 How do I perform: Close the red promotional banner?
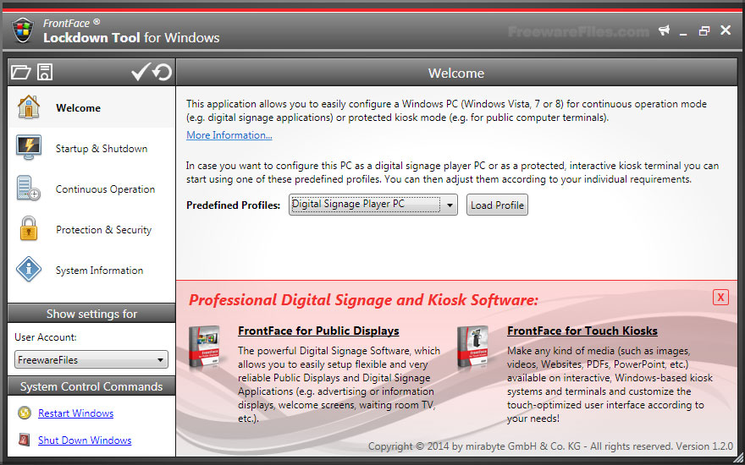[x=720, y=297]
